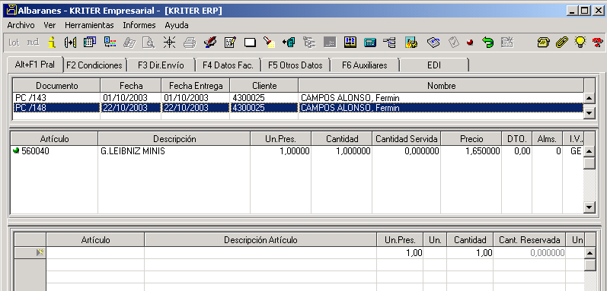This screenshot has width=607, height=291.
Task: Open the Ayuda menu
Action: [x=177, y=26]
